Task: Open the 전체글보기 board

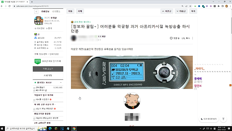Action: 40,88
